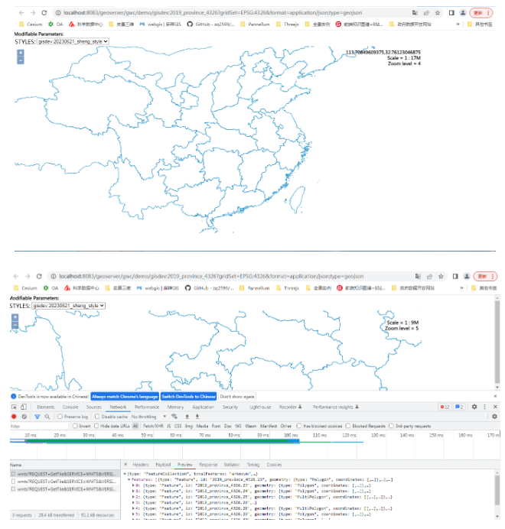Export HAR file download arrow

tap(197, 417)
